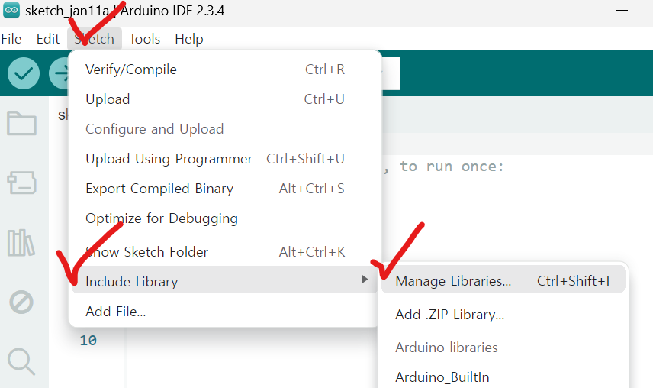
Task: Open the Debug sidebar icon
Action: pyautogui.click(x=21, y=302)
